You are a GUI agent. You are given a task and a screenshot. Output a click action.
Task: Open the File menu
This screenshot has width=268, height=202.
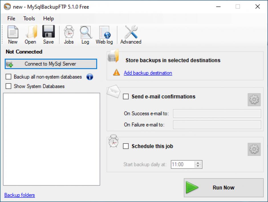pos(11,19)
